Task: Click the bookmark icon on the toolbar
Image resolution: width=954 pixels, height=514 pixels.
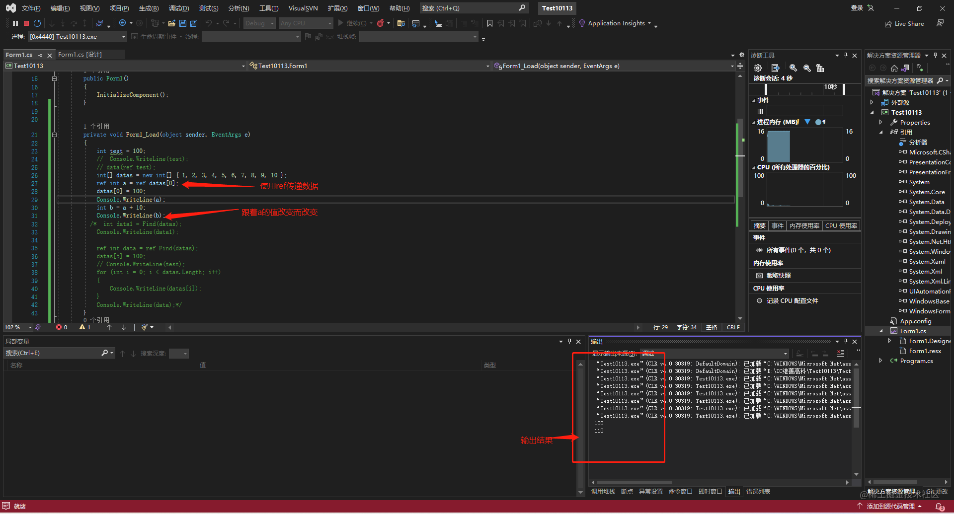Action: [490, 23]
